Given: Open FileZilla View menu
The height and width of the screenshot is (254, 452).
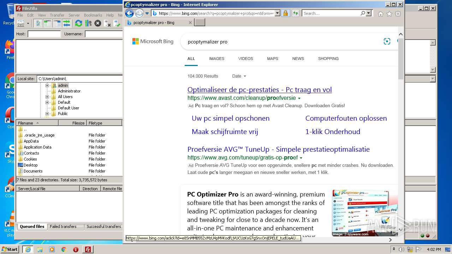Looking at the screenshot, I should 42,15.
